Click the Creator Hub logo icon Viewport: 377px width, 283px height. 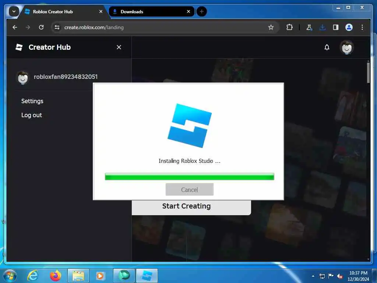[19, 47]
